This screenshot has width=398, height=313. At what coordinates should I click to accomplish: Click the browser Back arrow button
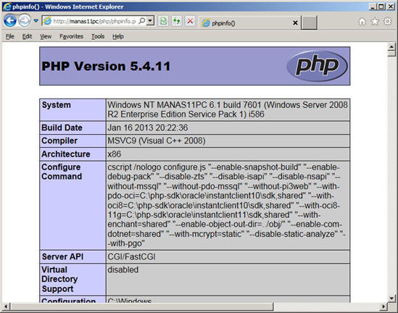pyautogui.click(x=10, y=20)
